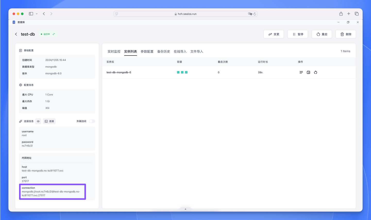Delete the database with 删除 button
The height and width of the screenshot is (220, 371).
pyautogui.click(x=345, y=34)
